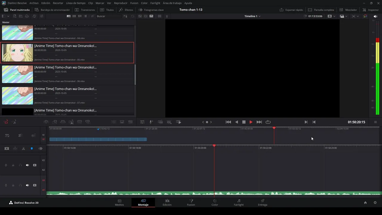Toggle viewer audio mute speaker icon

[375, 16]
